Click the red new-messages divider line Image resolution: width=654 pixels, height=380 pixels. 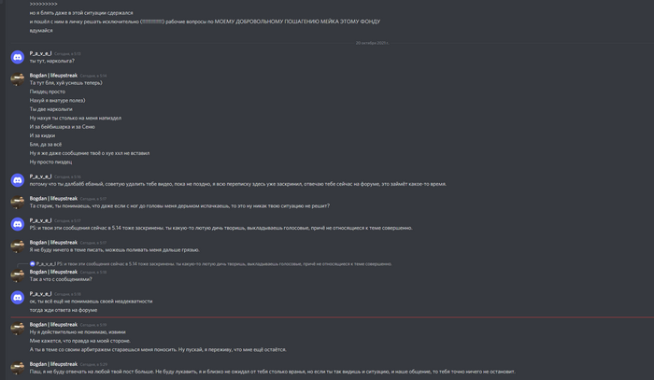332,317
